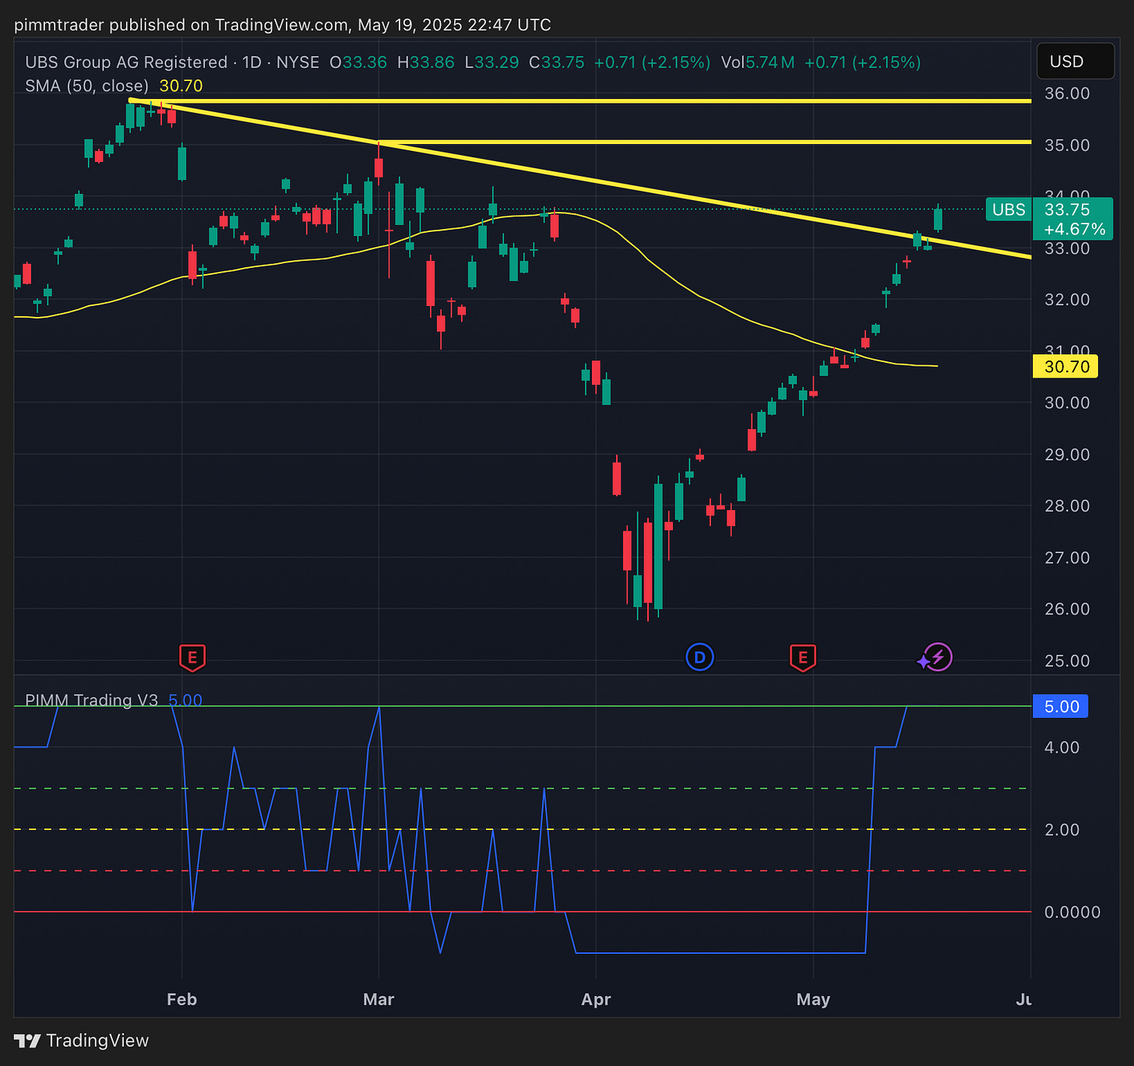
Task: Click the May label on time axis
Action: tap(813, 999)
